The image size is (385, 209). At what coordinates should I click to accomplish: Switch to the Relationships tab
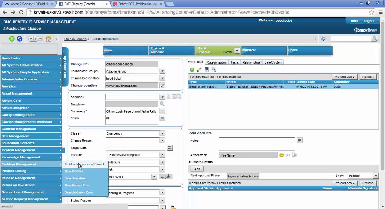(x=251, y=62)
